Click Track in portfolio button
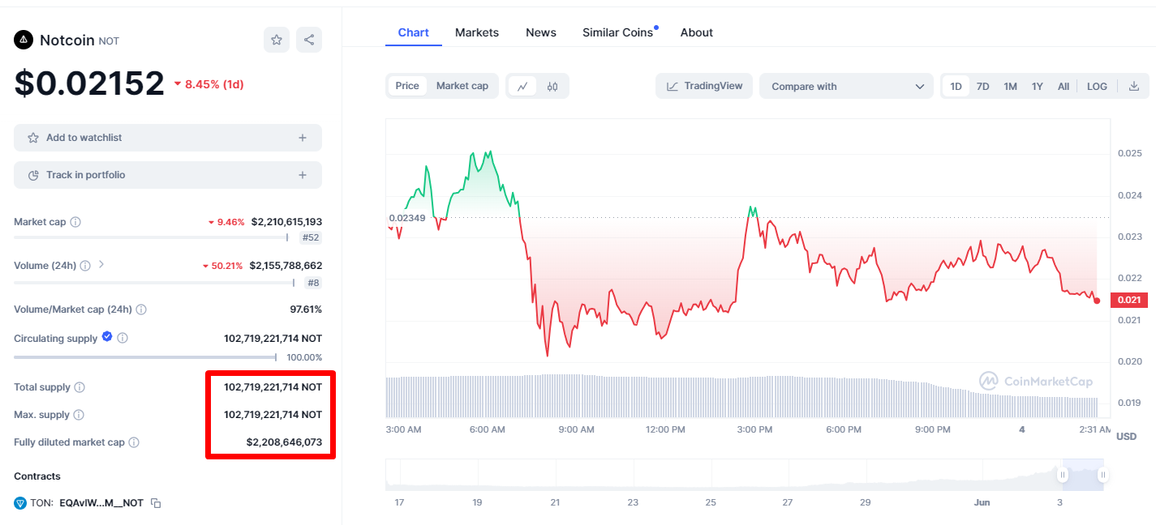This screenshot has height=525, width=1156. point(168,175)
